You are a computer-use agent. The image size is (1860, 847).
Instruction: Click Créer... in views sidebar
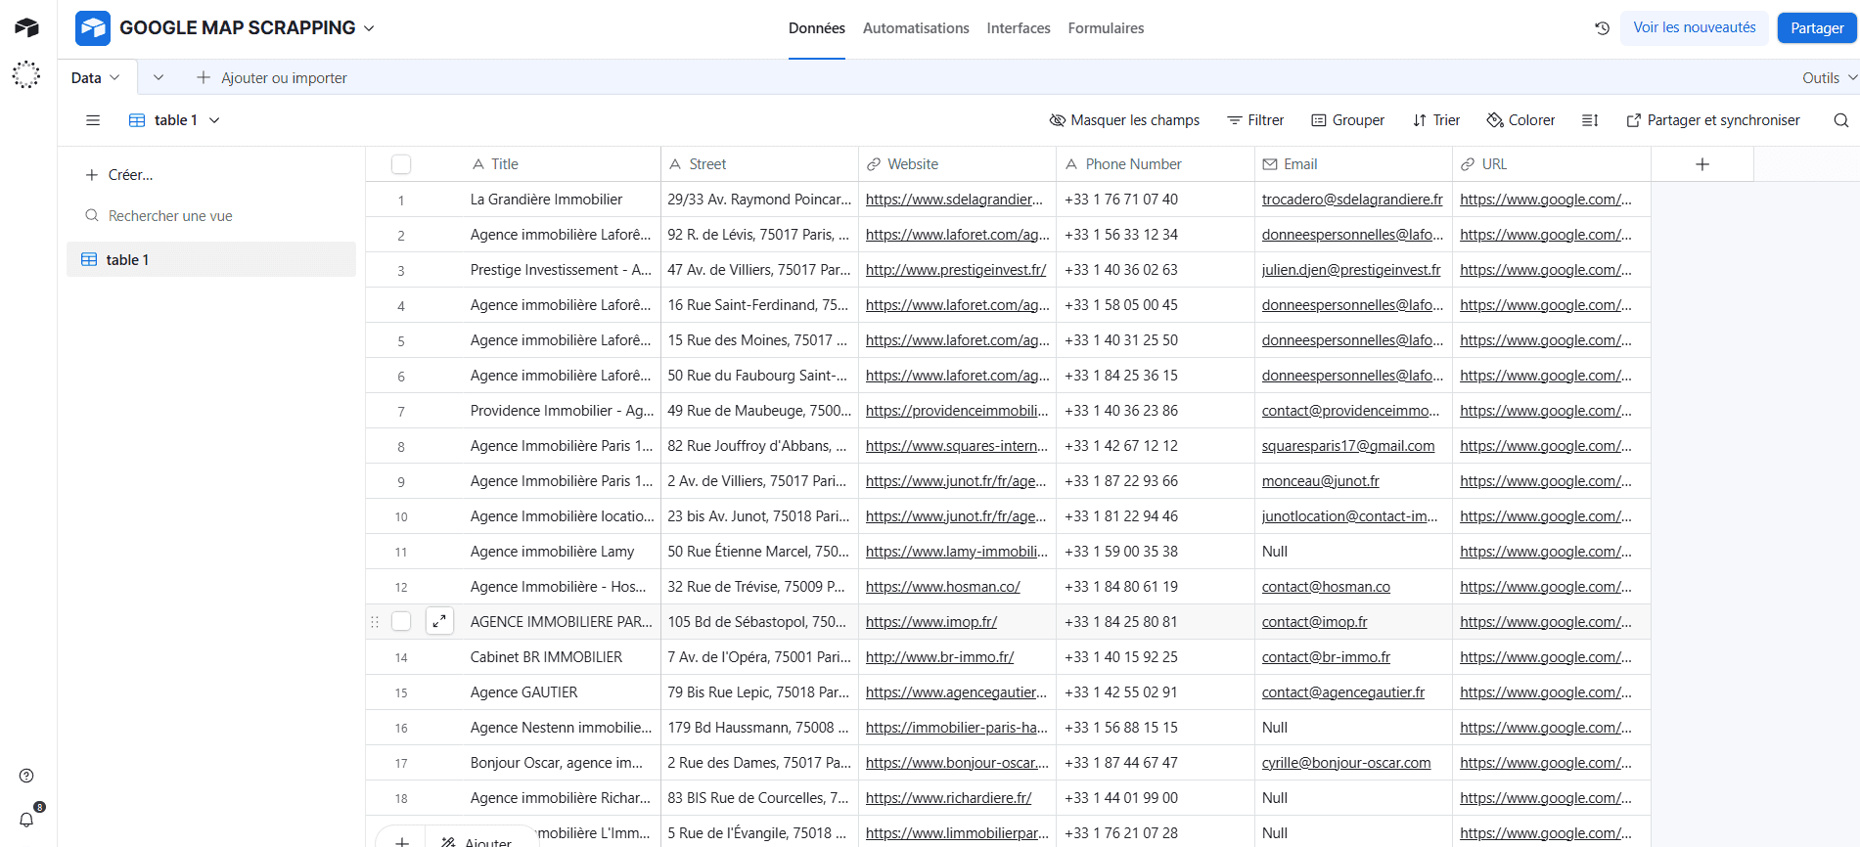pyautogui.click(x=119, y=175)
